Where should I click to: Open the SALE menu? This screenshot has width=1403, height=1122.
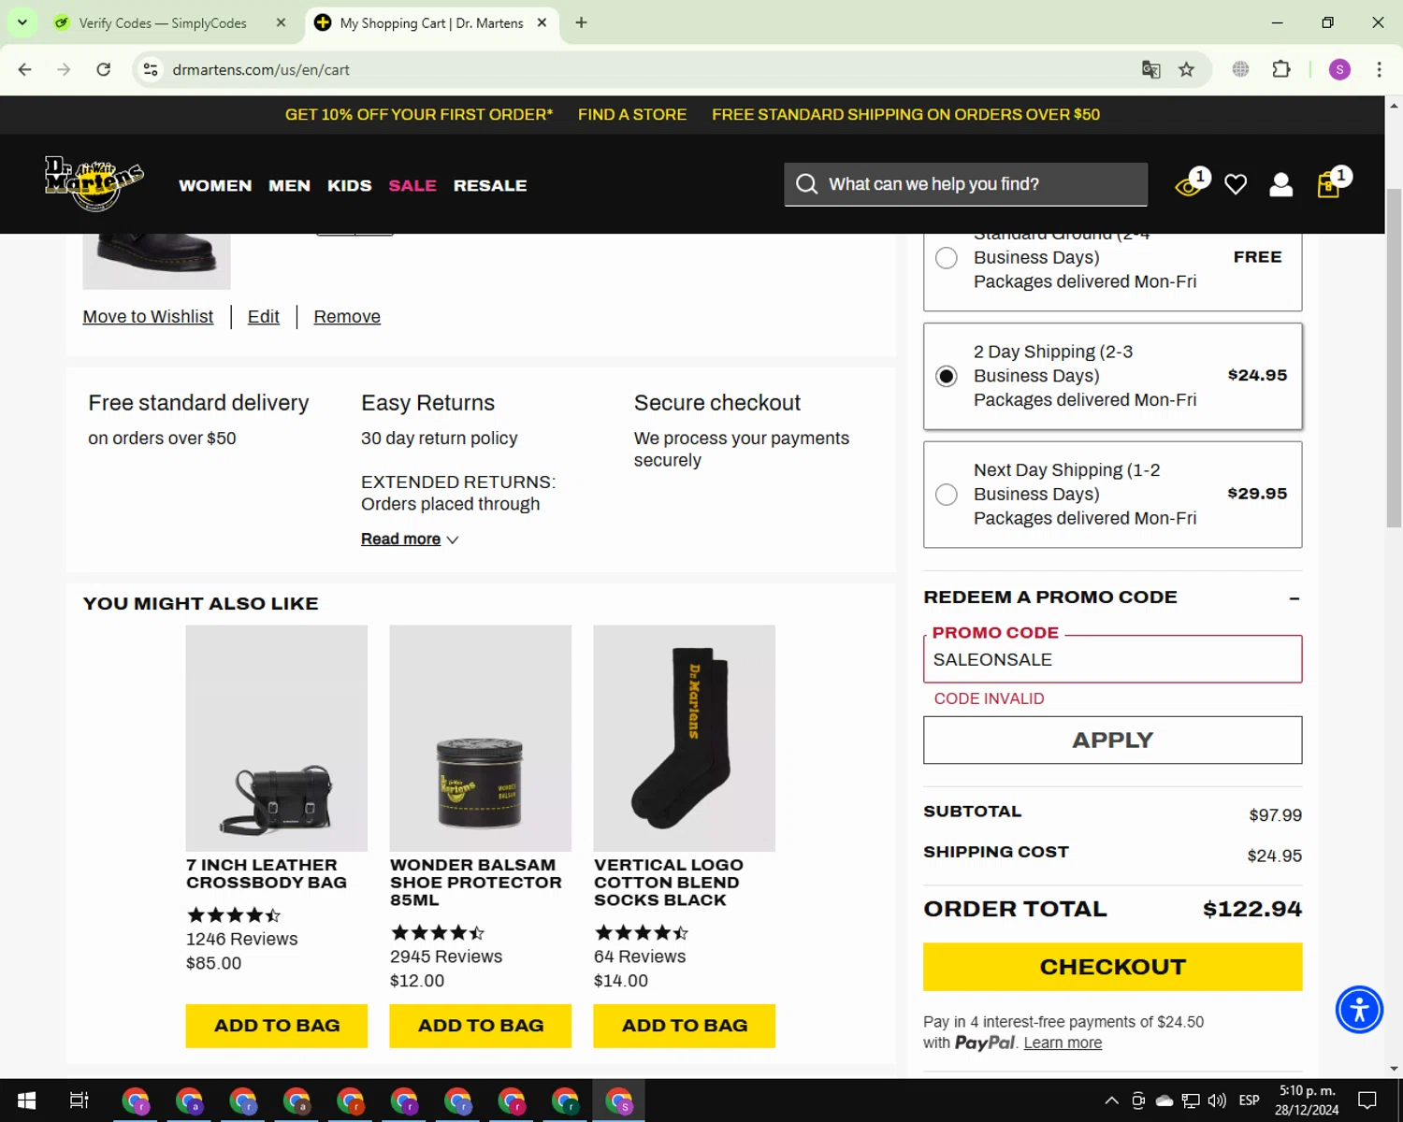coord(412,185)
